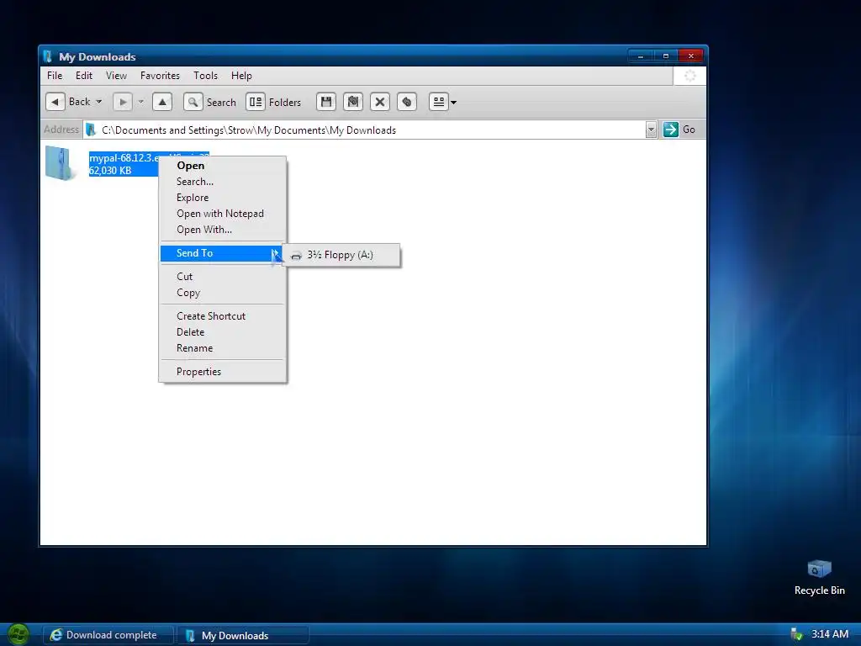
Task: Open the address bar dropdown list
Action: coord(651,130)
